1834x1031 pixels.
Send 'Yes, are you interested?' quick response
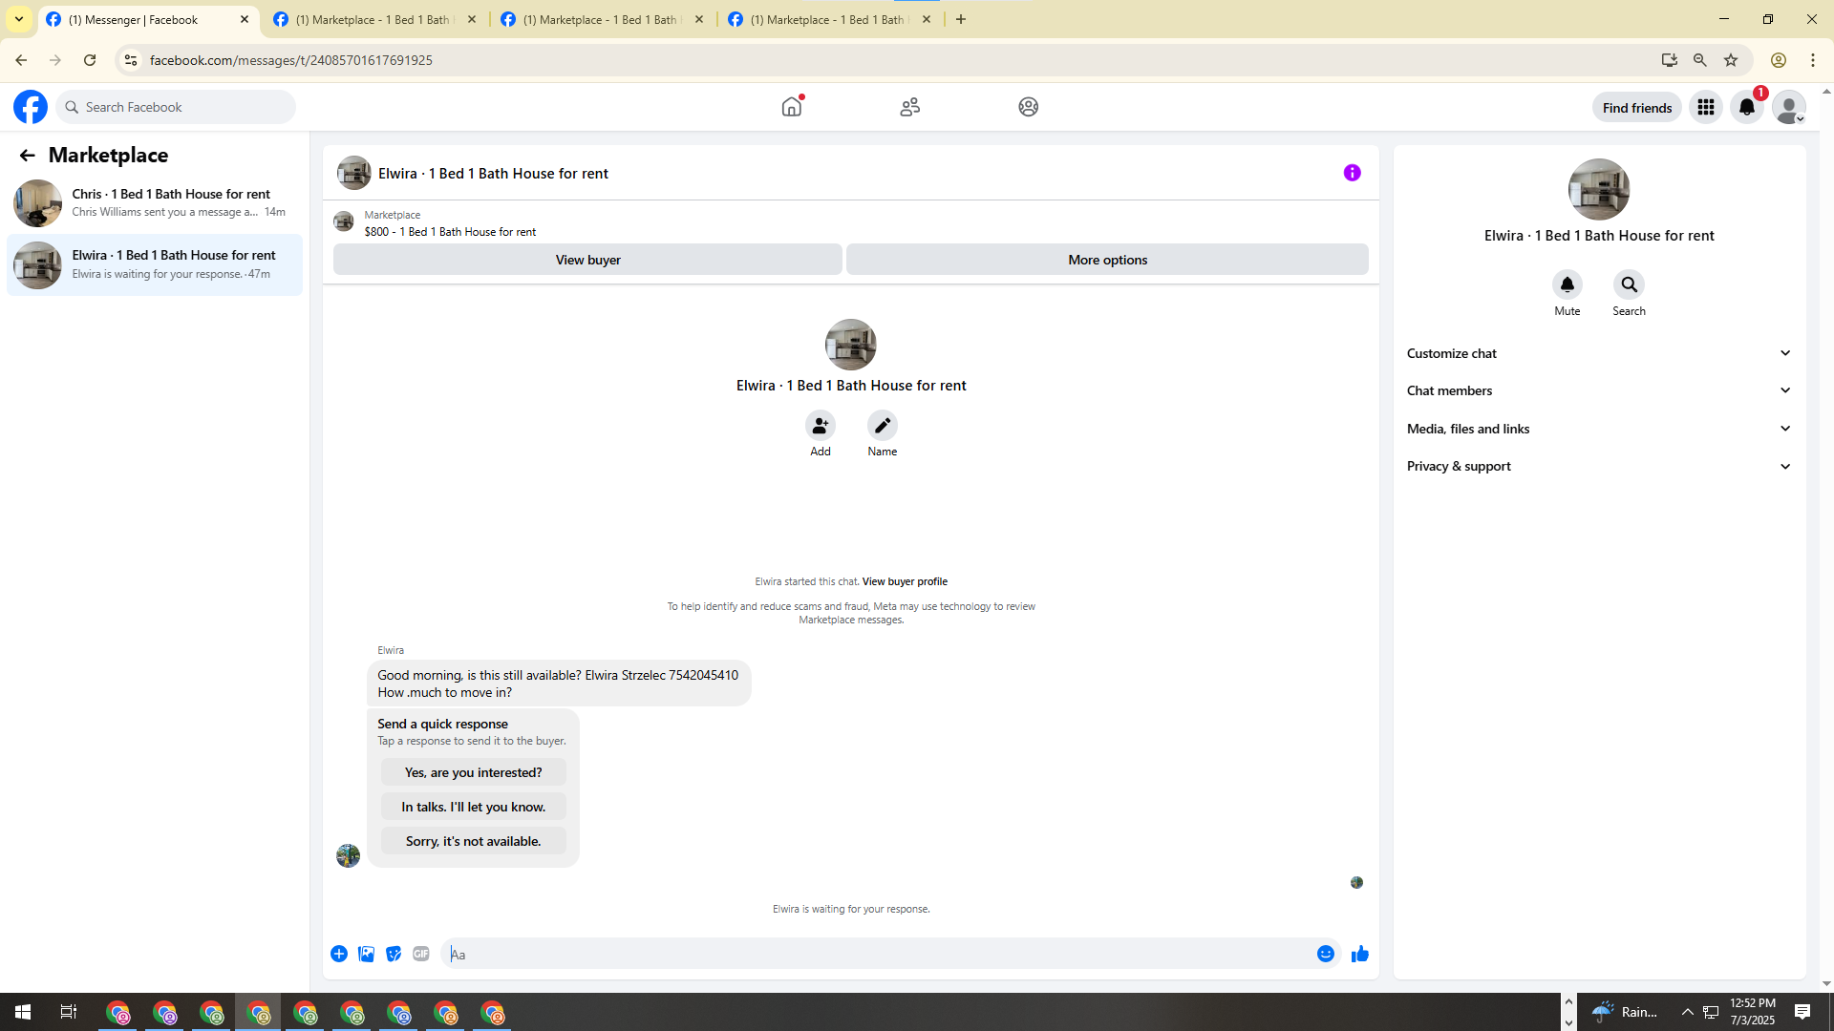coord(473,772)
